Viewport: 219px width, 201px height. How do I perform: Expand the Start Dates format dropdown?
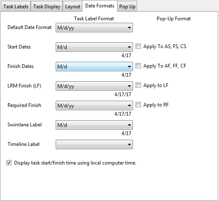[x=94, y=47]
